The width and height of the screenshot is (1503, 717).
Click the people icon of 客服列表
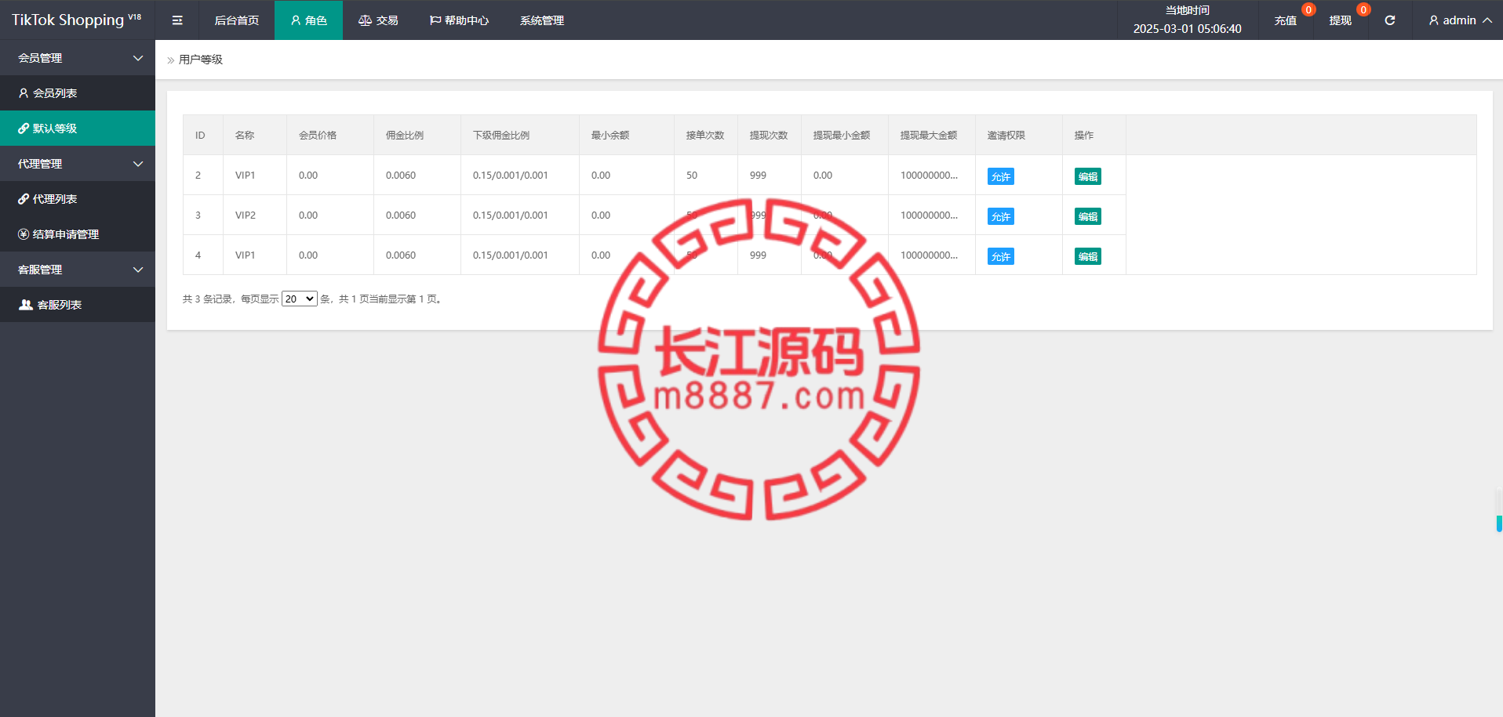click(26, 305)
